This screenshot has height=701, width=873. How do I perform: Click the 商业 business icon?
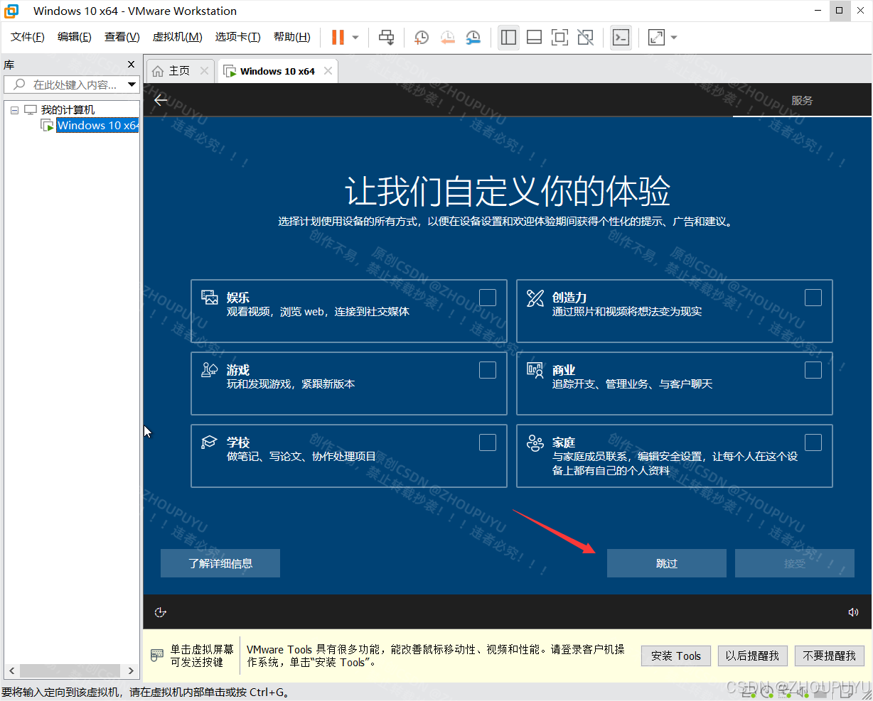535,370
